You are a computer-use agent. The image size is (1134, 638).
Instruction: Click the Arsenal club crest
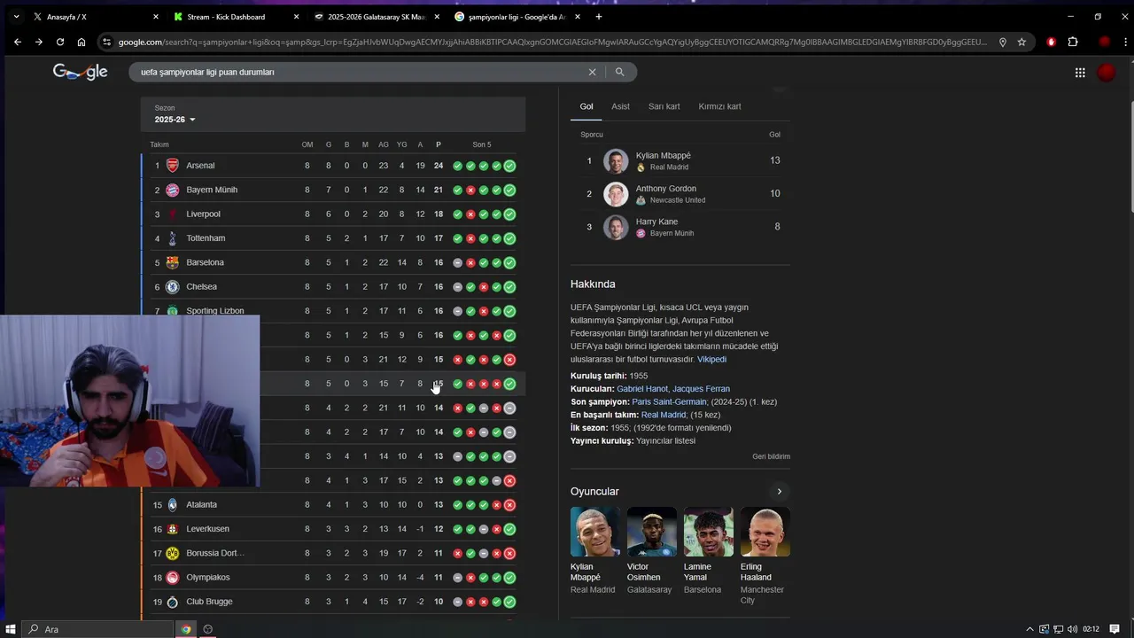(x=173, y=166)
